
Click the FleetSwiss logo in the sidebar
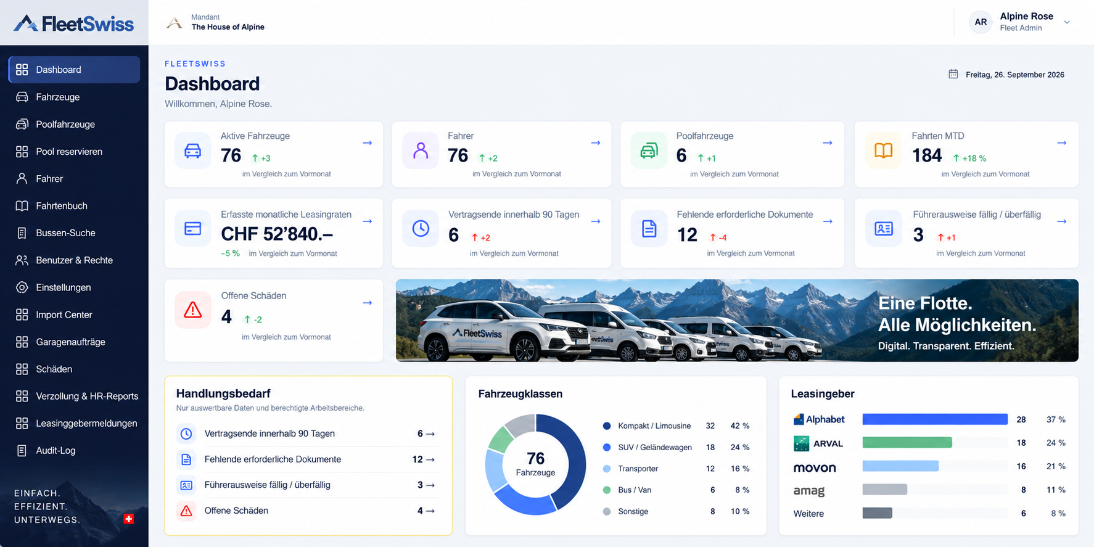click(74, 23)
